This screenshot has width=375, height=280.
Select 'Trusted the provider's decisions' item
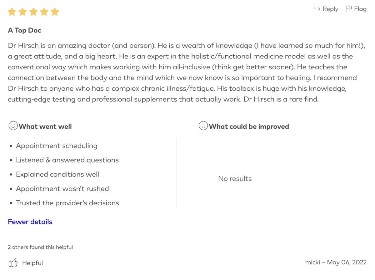click(x=67, y=203)
